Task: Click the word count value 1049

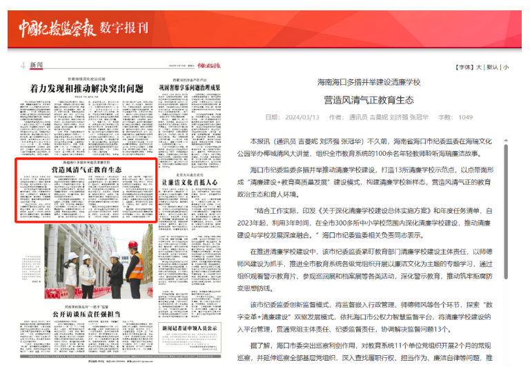Action: [x=465, y=117]
